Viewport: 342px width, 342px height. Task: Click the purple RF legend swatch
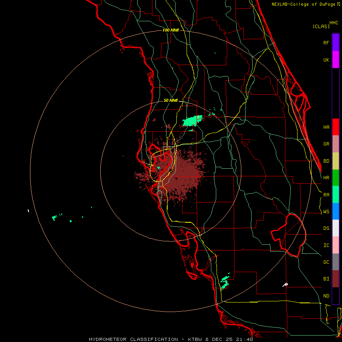click(x=336, y=43)
